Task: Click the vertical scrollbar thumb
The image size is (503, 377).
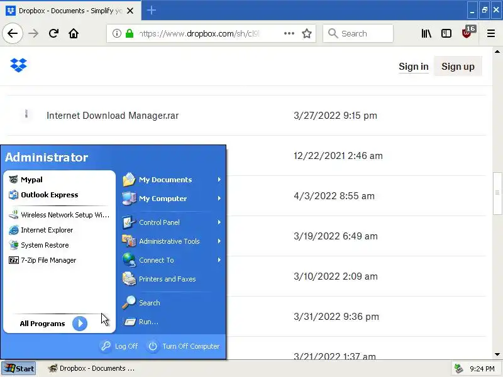Action: (497, 194)
